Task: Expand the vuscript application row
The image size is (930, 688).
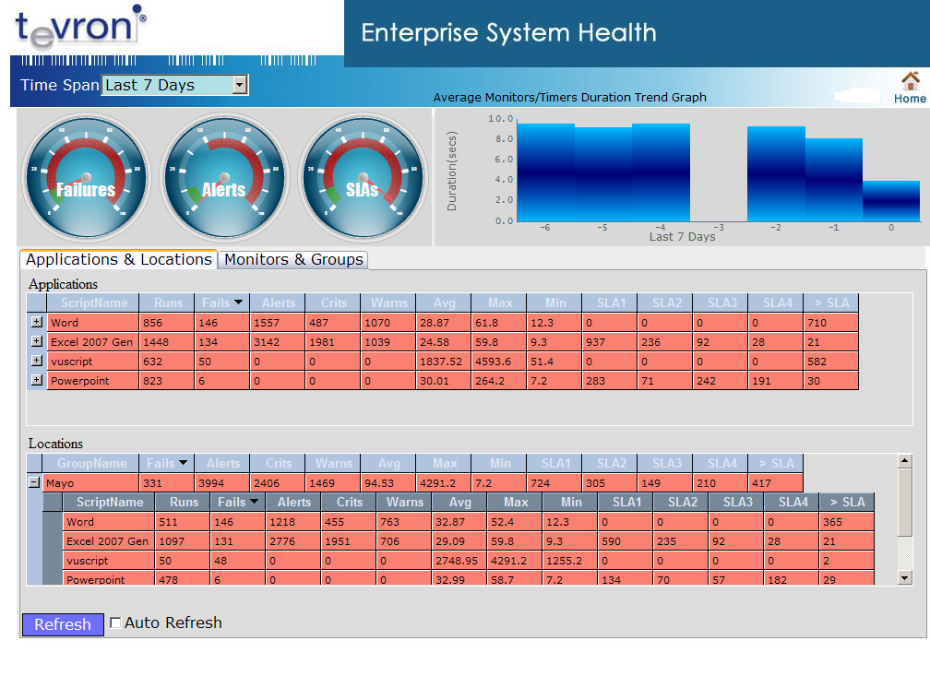Action: (37, 361)
